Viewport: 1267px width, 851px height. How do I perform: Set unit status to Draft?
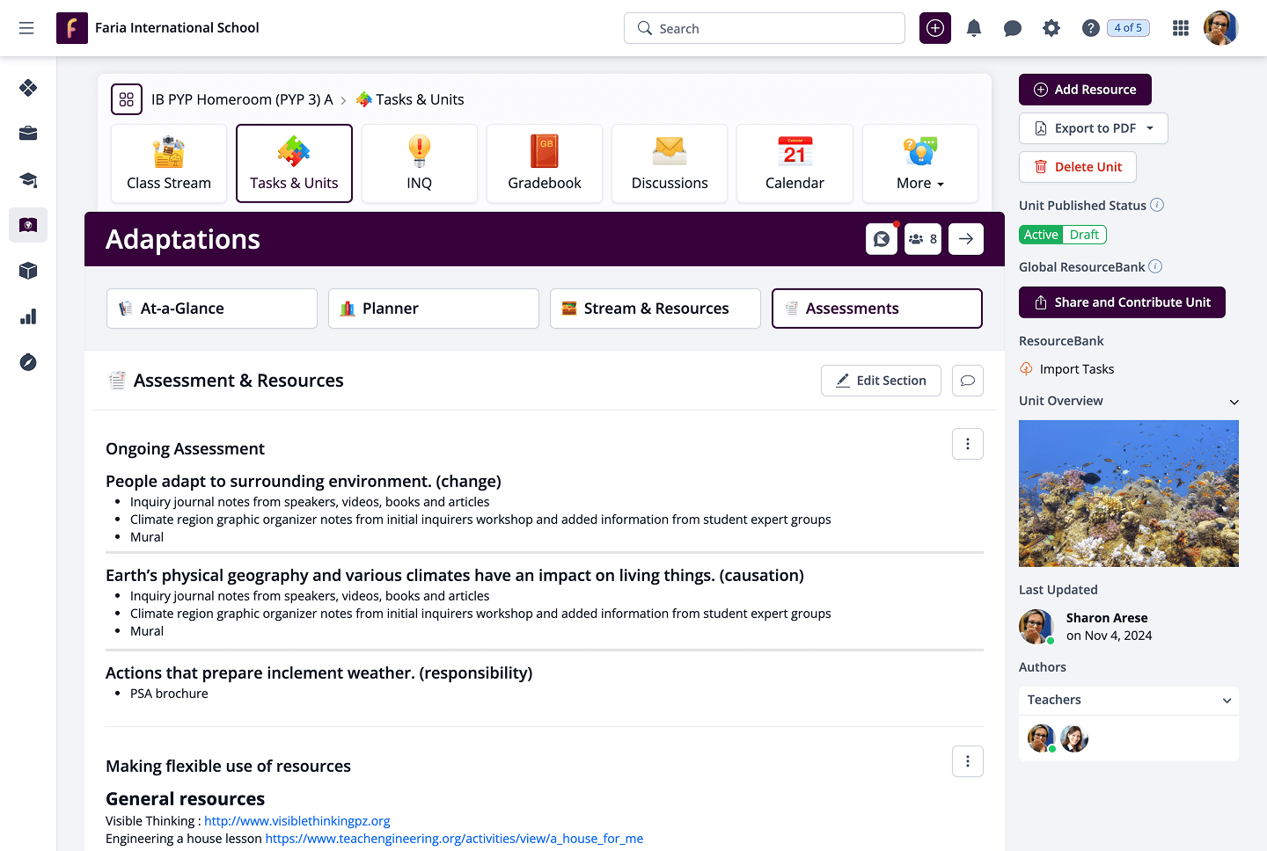[x=1084, y=235]
